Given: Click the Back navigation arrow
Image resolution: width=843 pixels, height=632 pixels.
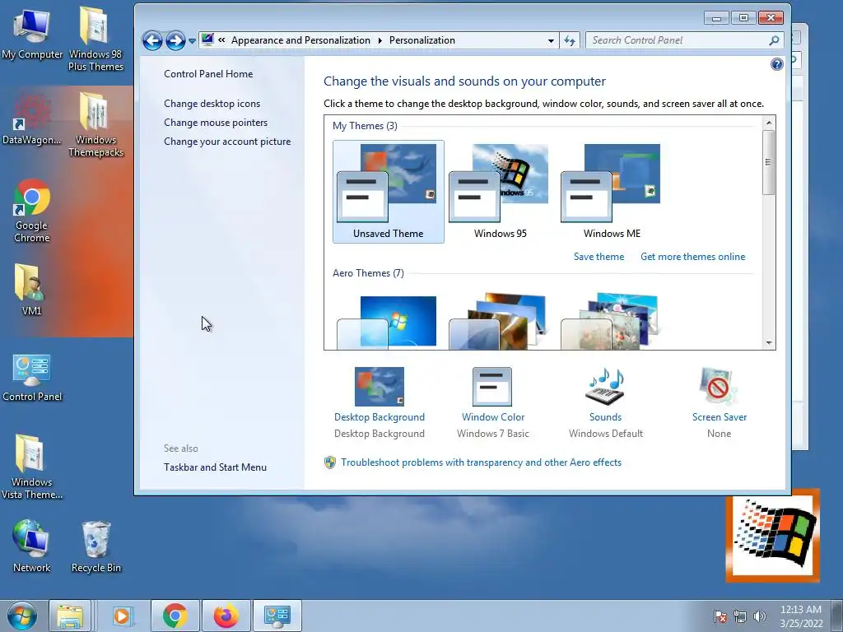Looking at the screenshot, I should (x=152, y=40).
